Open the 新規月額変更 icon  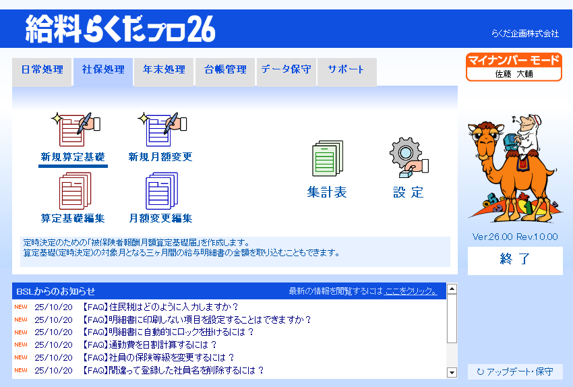click(160, 130)
